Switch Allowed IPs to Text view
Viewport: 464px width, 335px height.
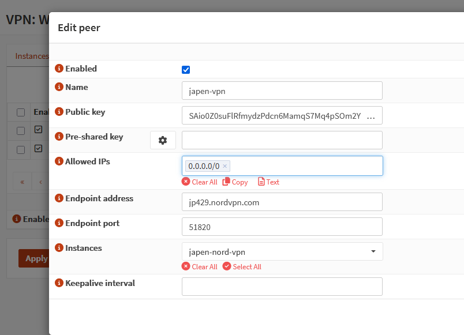pyautogui.click(x=268, y=182)
